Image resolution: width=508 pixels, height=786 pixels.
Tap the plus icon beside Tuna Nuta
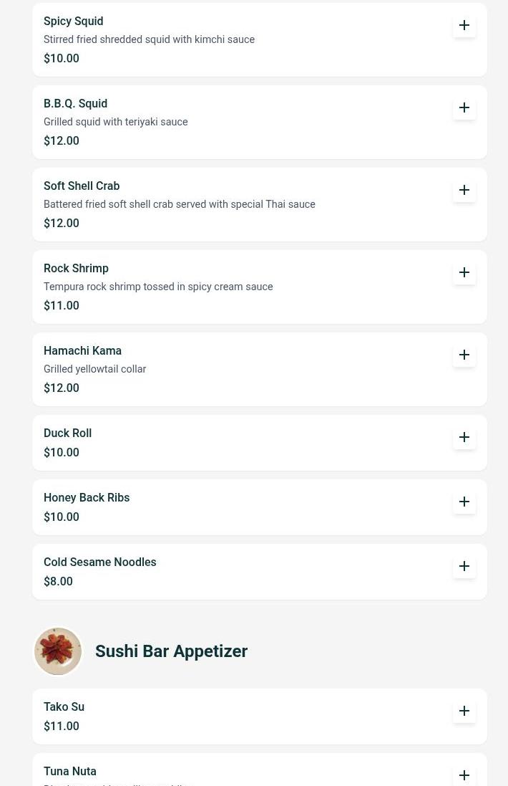464,775
